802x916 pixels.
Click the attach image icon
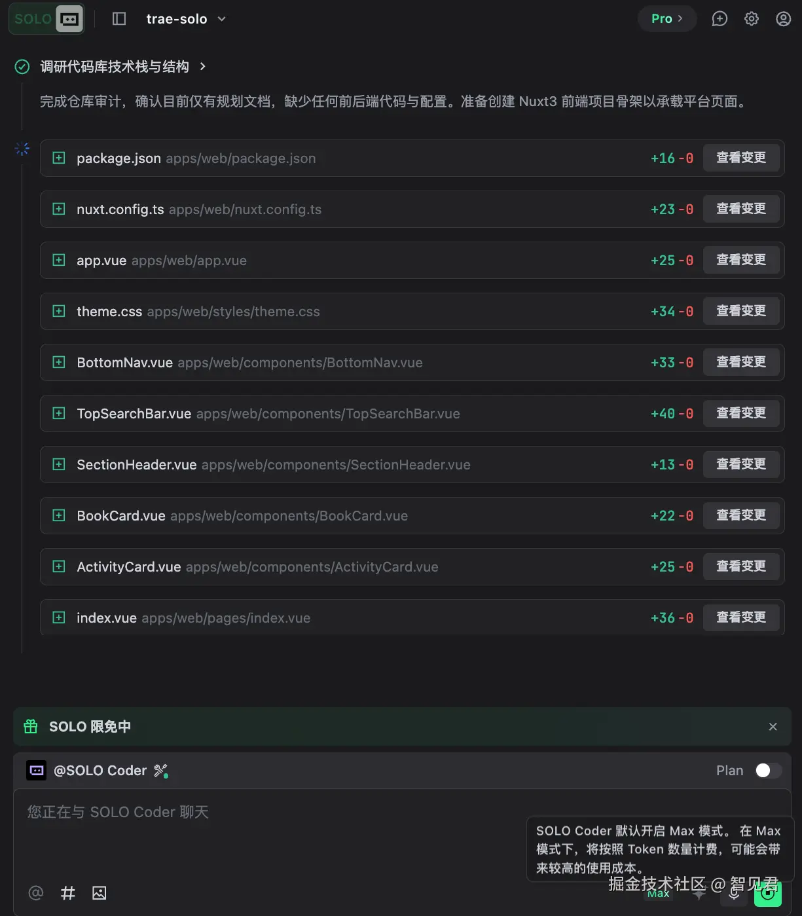point(100,892)
